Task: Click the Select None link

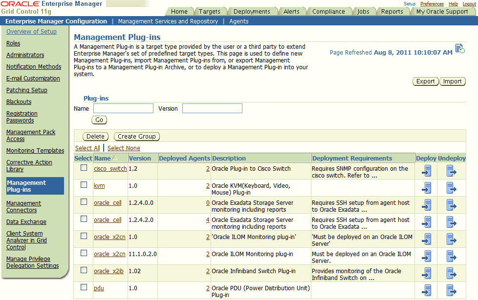Action: click(x=124, y=148)
